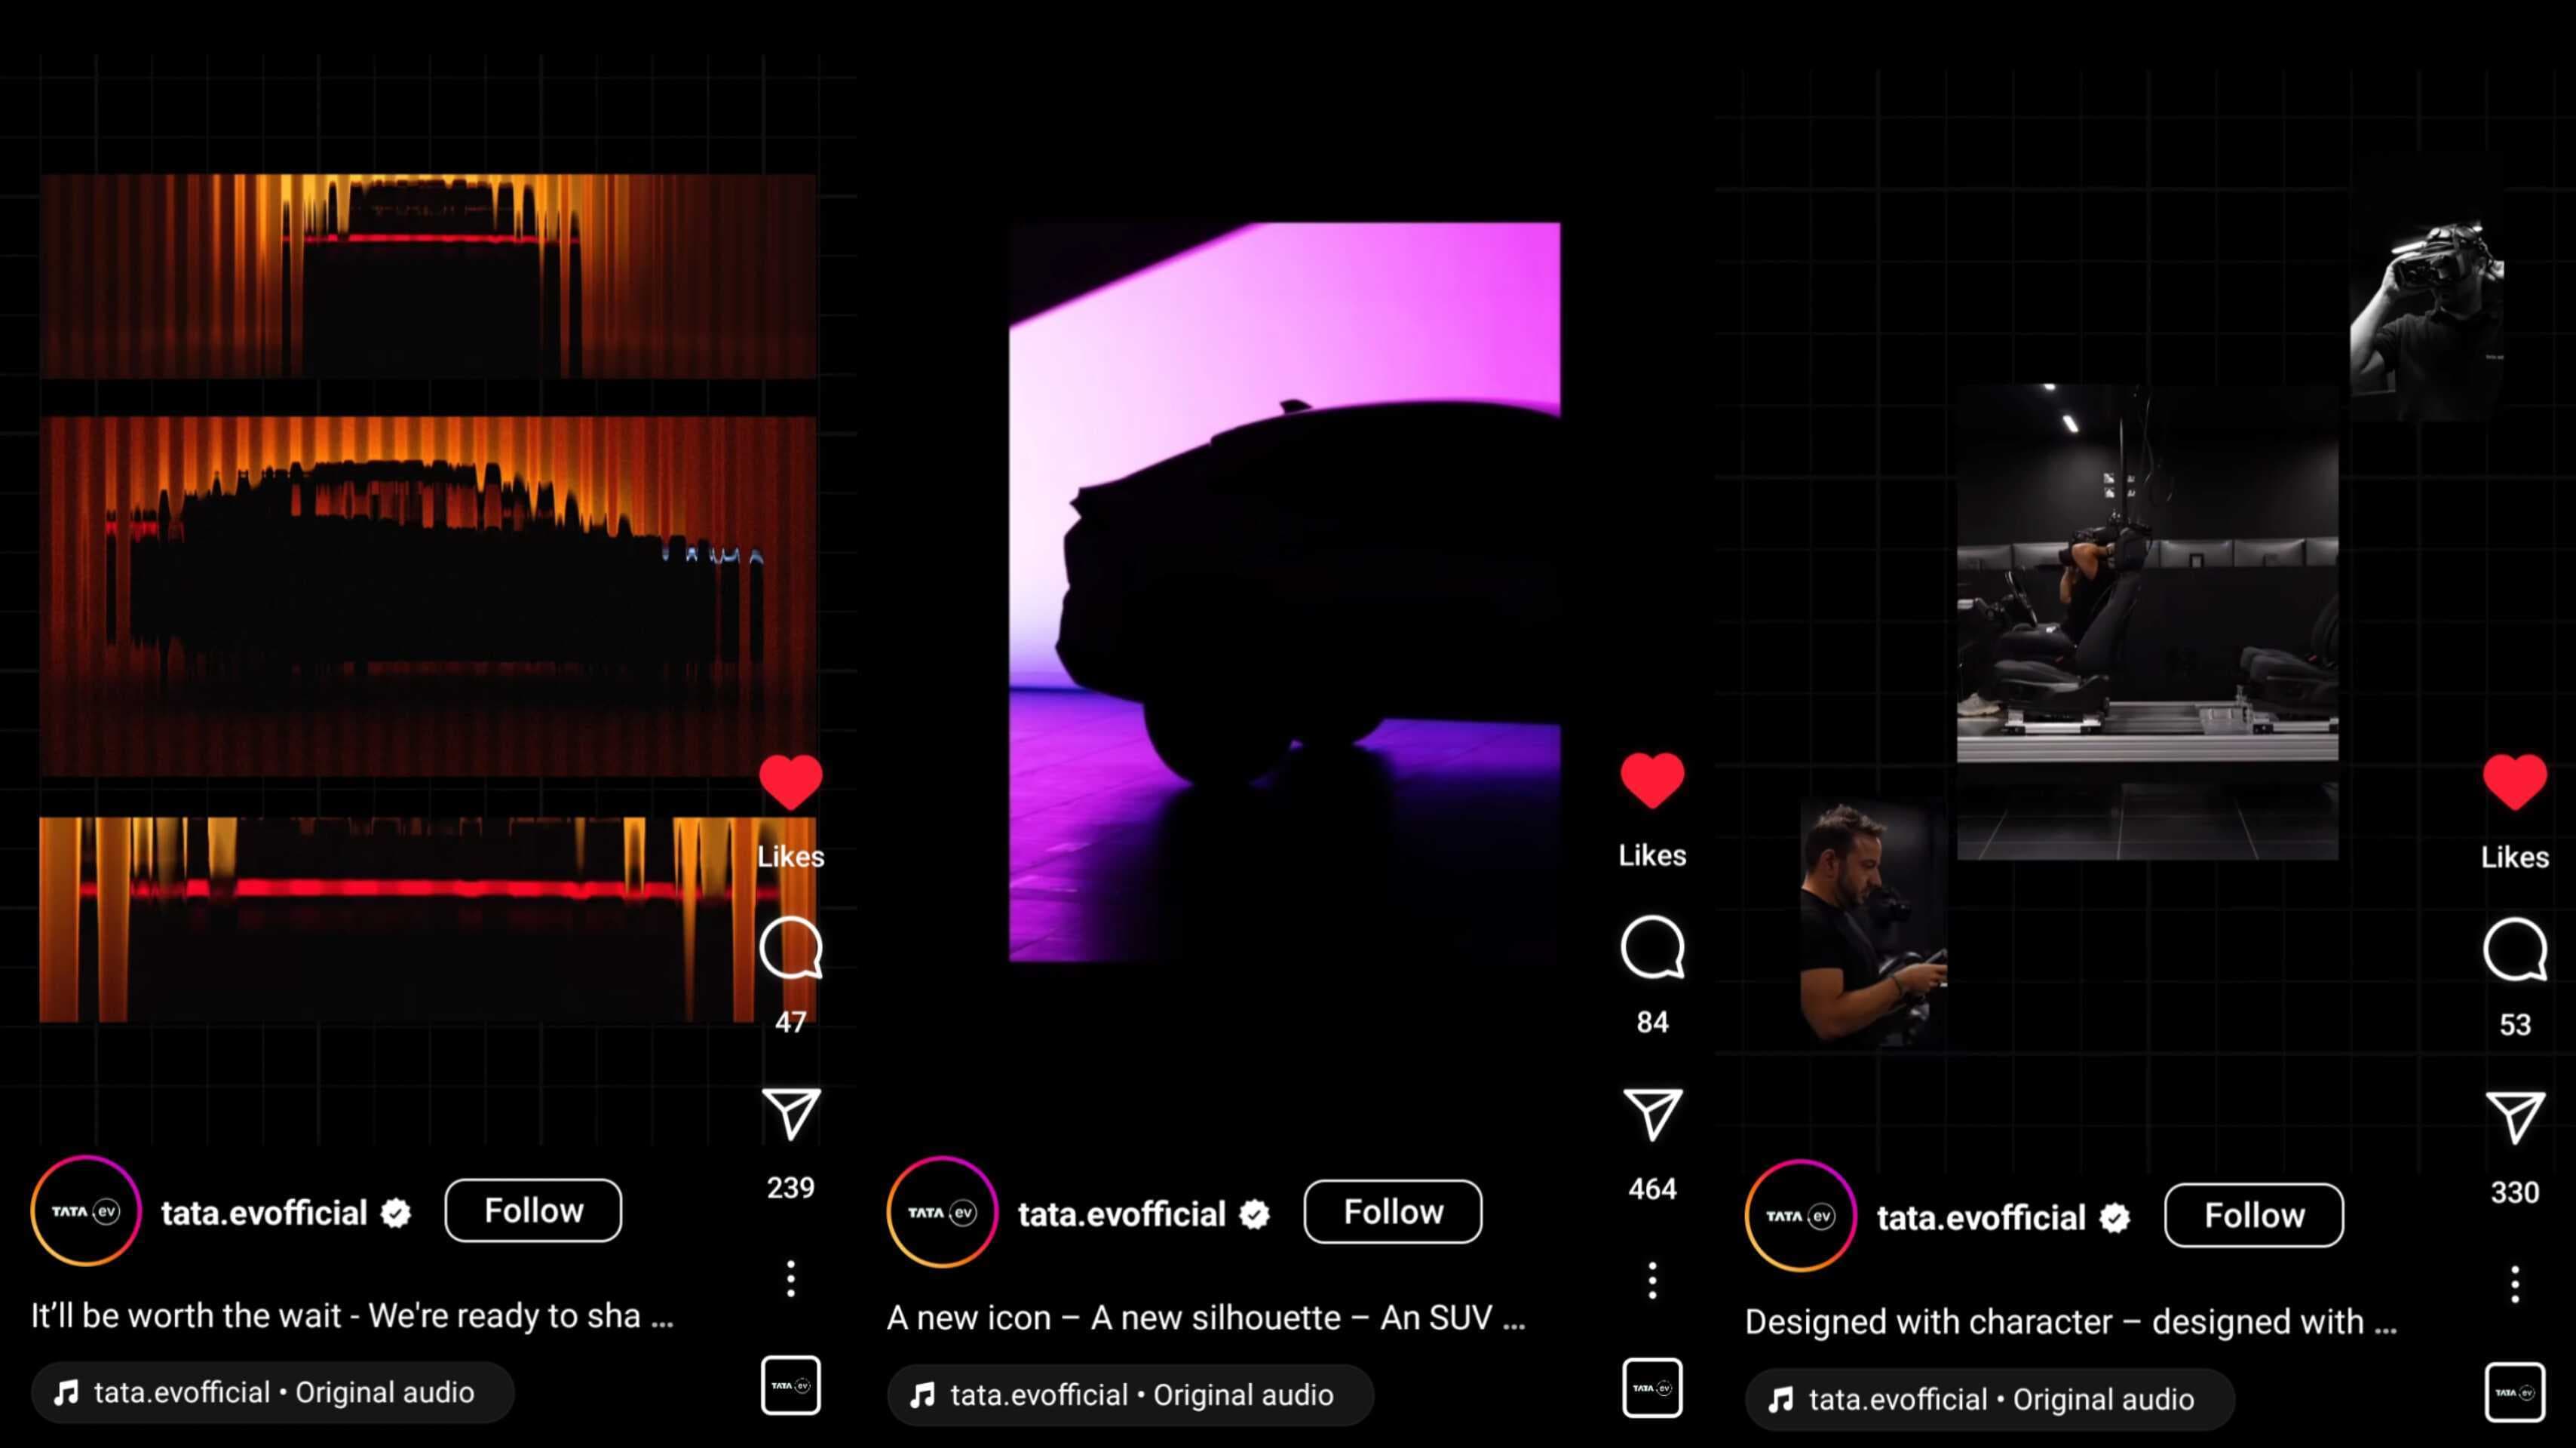Click the heart/like icon on third reel
This screenshot has width=2576, height=1448.
tap(2514, 782)
